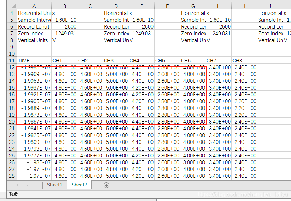Click Zero Index cell in column A

(x=34, y=34)
